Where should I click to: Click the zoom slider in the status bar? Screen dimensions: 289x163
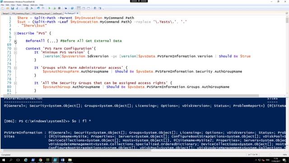coord(270,154)
